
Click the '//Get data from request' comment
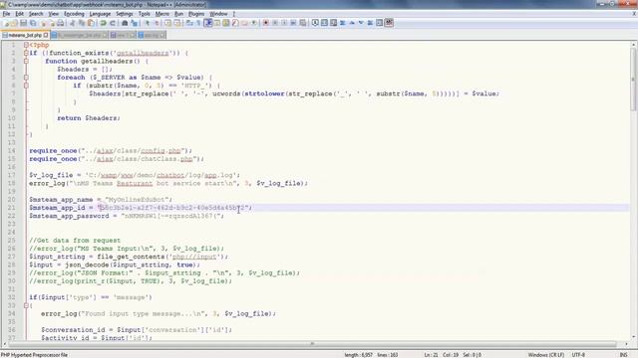point(75,241)
